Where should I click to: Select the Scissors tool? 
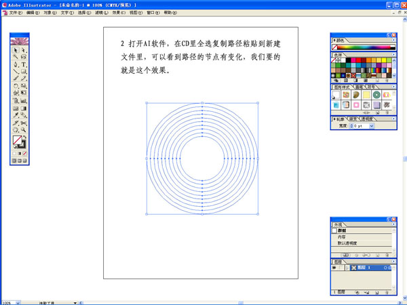24,122
